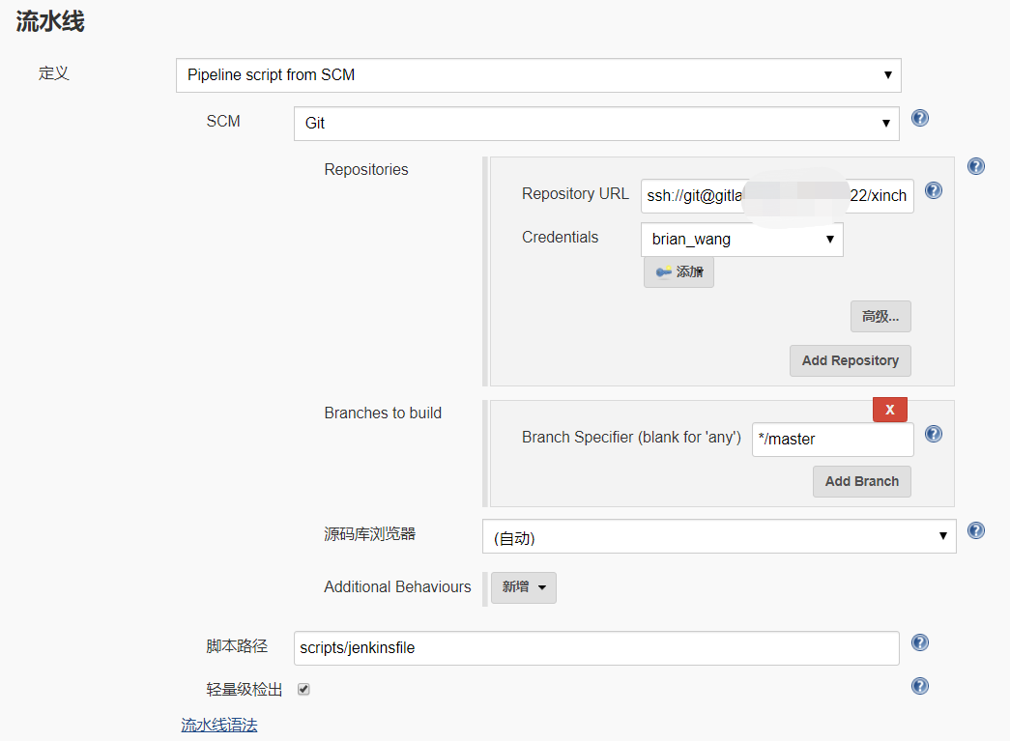This screenshot has width=1010, height=741.
Task: Show help for 脚本路径 field
Action: pos(920,642)
